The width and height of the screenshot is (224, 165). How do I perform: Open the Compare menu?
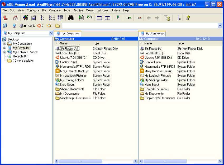[x=55, y=10]
